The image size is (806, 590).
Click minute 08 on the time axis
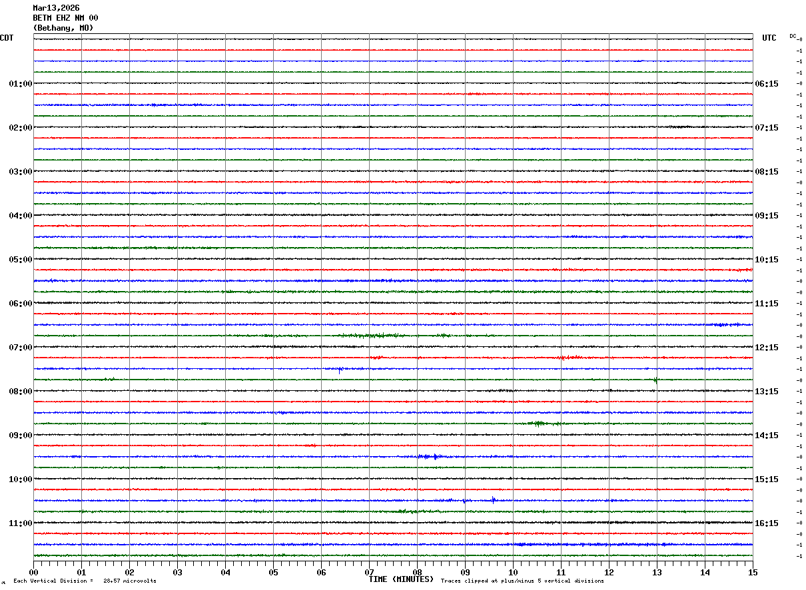click(417, 572)
